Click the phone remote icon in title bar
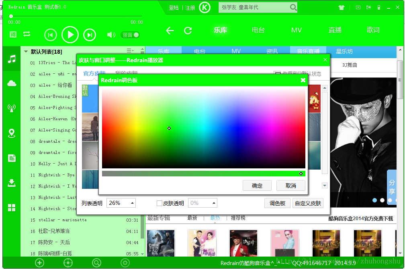The width and height of the screenshot is (405, 269). [378, 8]
